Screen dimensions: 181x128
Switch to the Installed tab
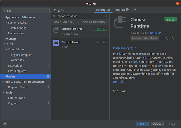point(120,10)
